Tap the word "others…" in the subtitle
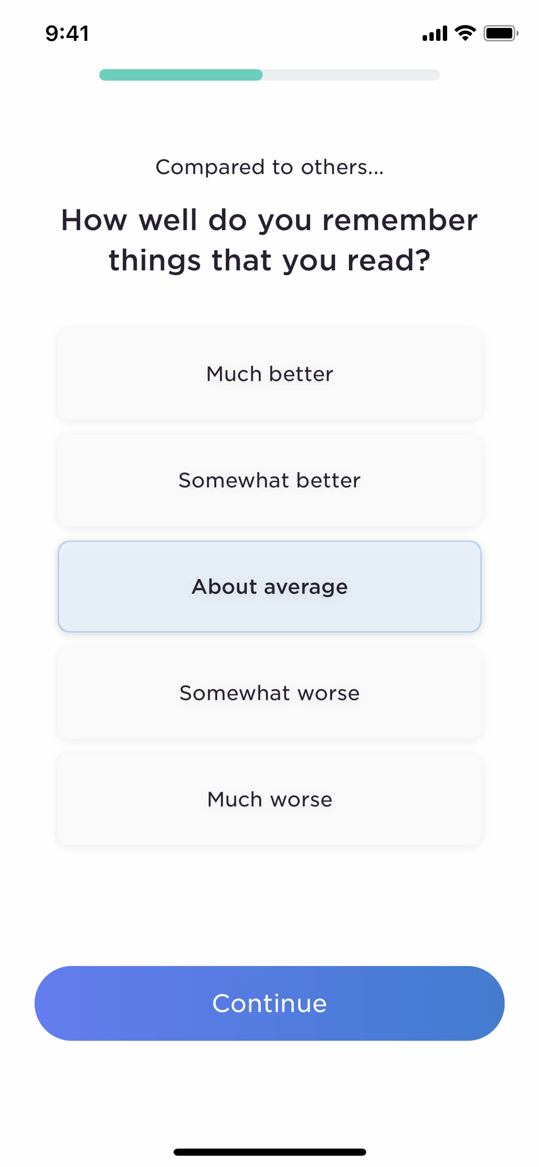This screenshot has width=539, height=1167. click(342, 168)
